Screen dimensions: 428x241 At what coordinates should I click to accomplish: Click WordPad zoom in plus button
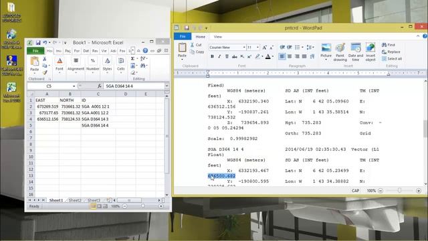pos(419,191)
